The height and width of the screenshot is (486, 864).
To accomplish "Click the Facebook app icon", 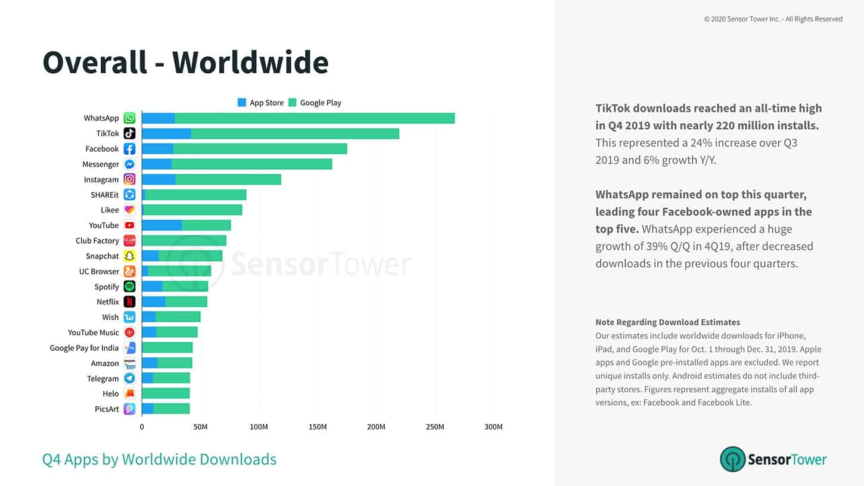I will (130, 148).
